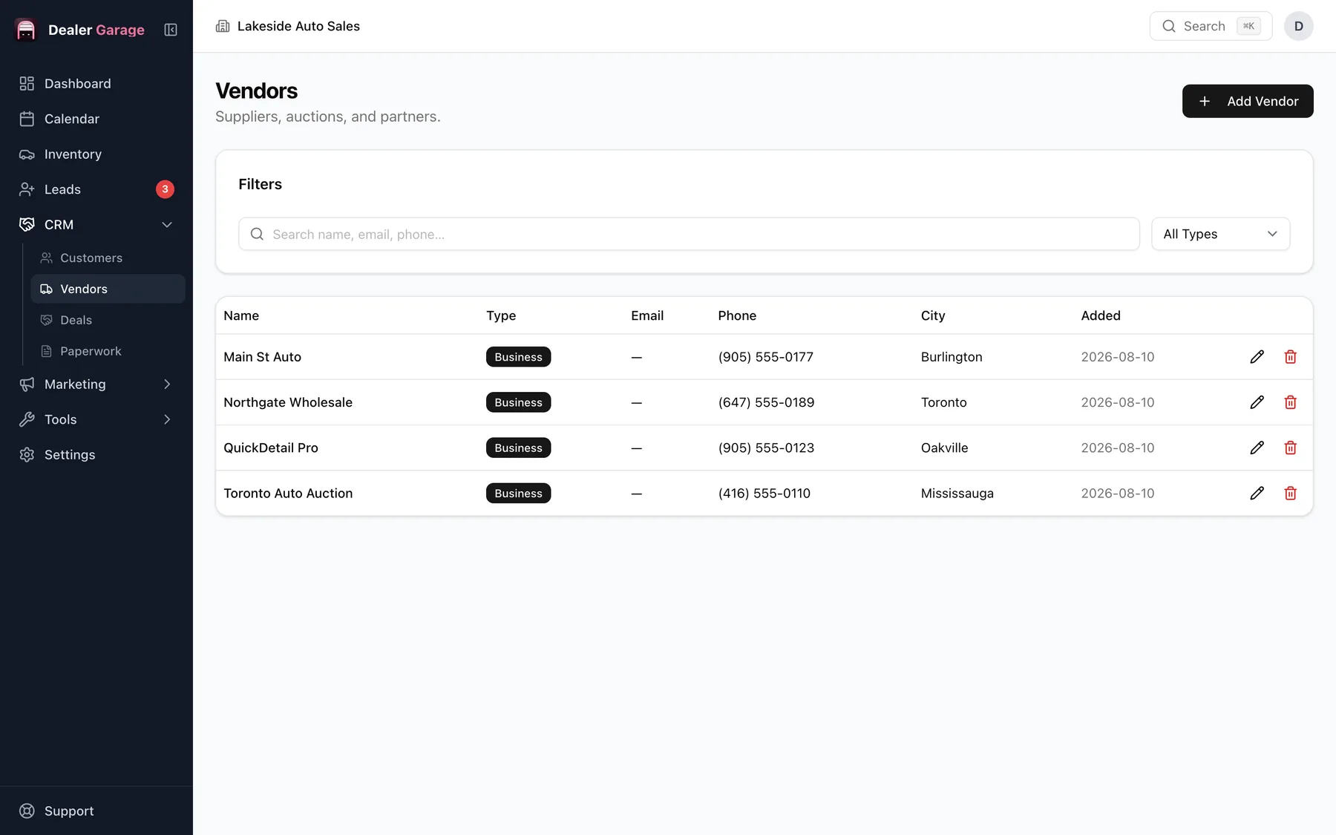This screenshot has width=1336, height=835.
Task: Open the Dashboard page
Action: (96, 84)
